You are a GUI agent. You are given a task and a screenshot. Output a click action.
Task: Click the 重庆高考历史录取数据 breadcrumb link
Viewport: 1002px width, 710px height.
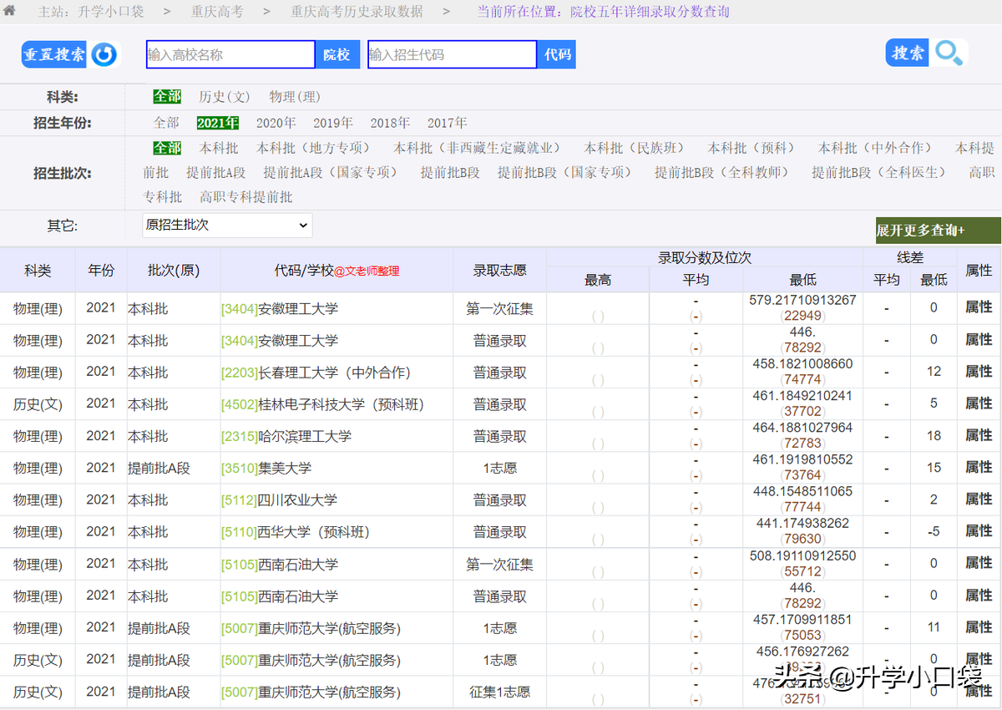[355, 12]
